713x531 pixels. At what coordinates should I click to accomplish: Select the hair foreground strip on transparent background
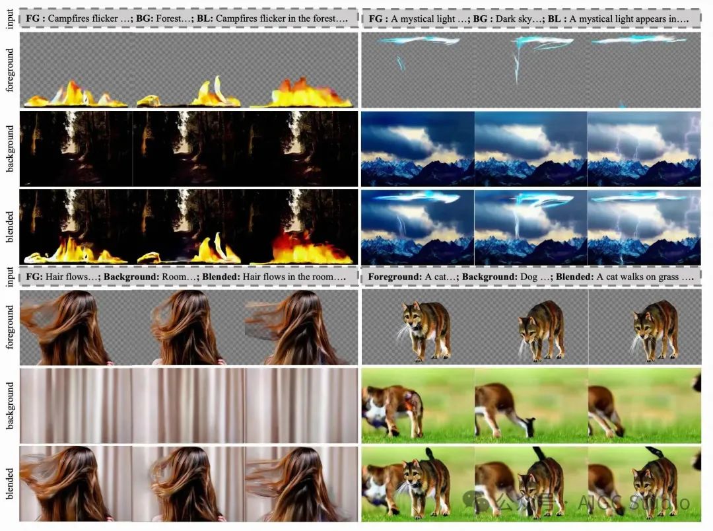tap(189, 327)
